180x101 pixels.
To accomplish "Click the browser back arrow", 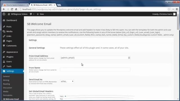I will click(x=4, y=9).
